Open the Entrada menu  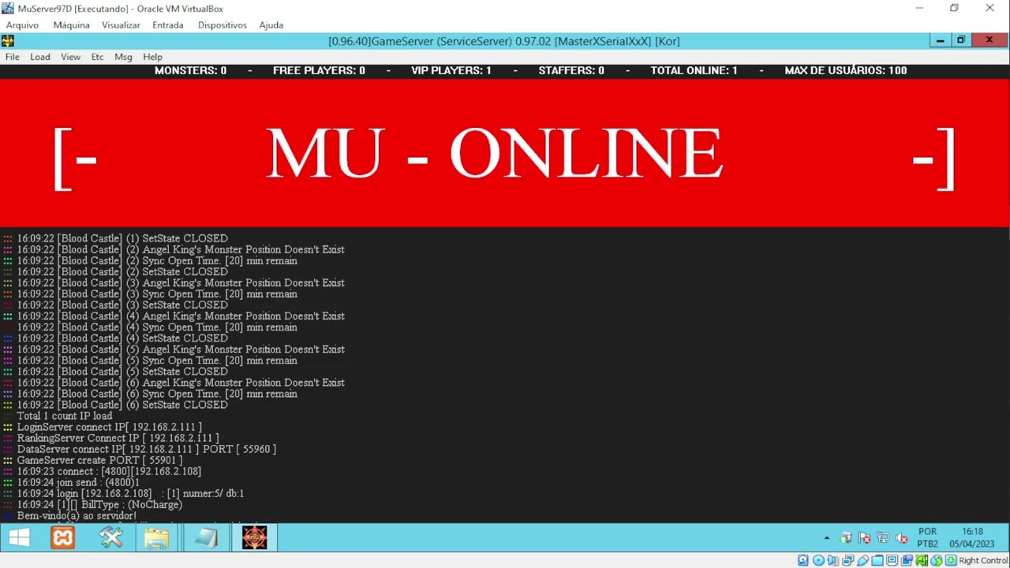168,25
